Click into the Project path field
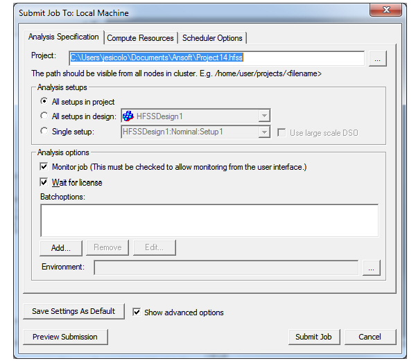 pyautogui.click(x=216, y=58)
